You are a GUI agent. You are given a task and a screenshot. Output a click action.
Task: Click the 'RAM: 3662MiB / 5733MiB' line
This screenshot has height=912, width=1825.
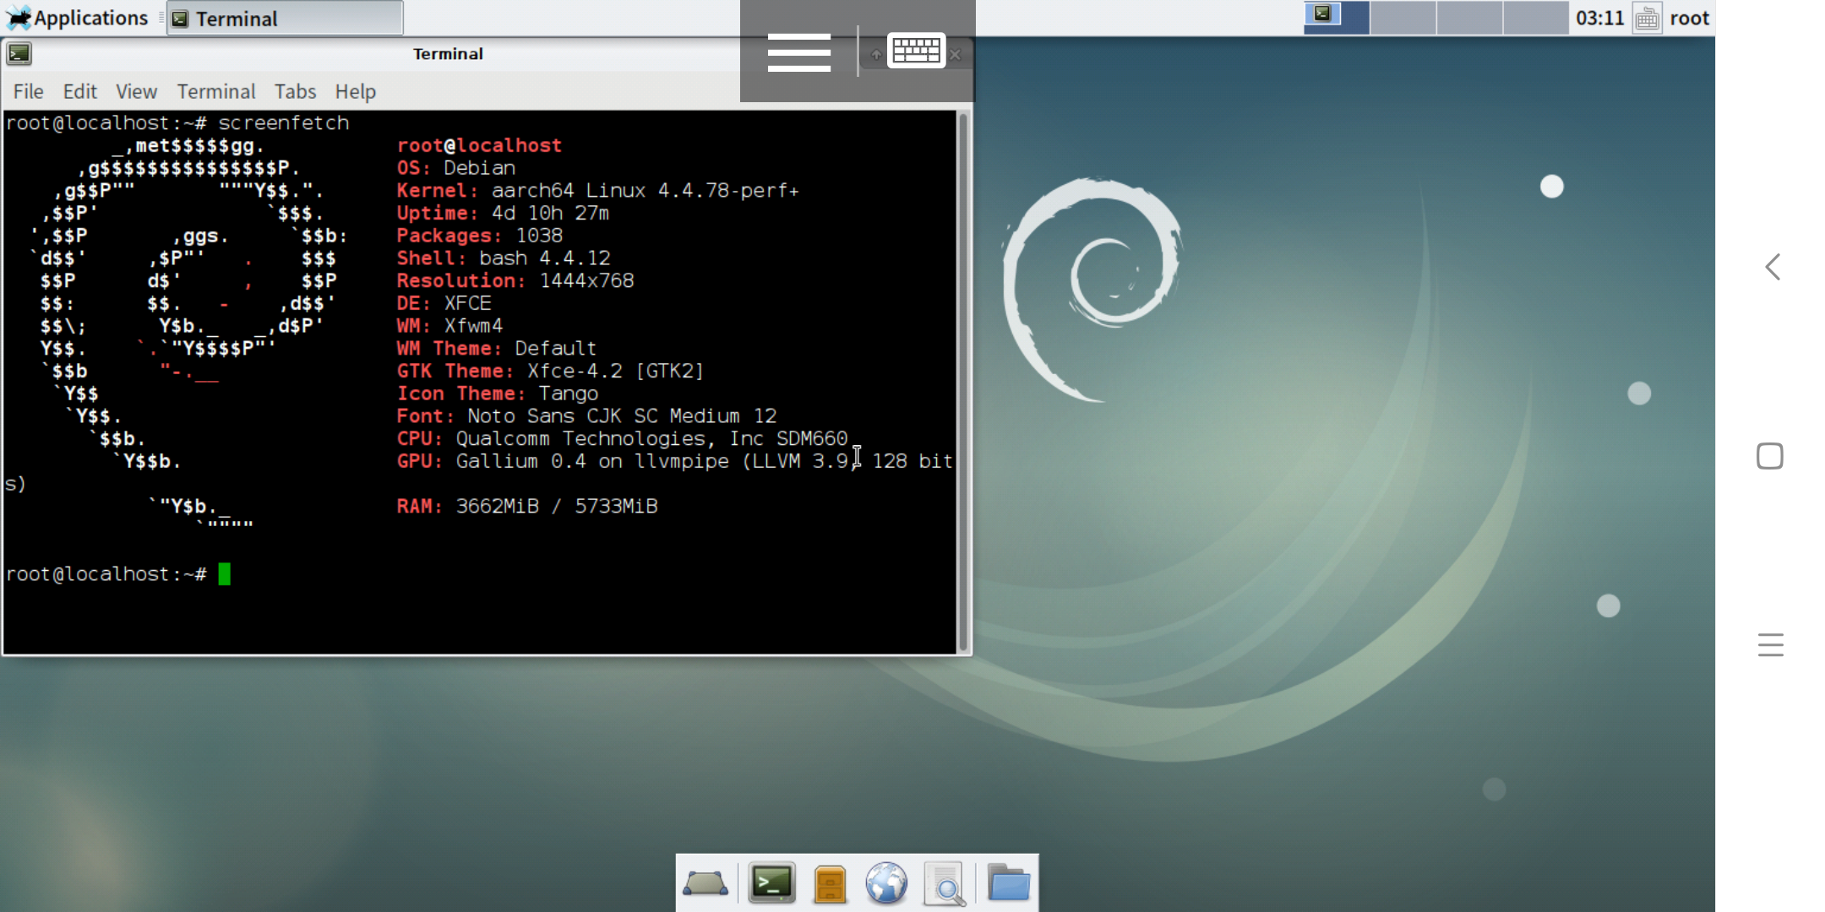click(x=526, y=506)
